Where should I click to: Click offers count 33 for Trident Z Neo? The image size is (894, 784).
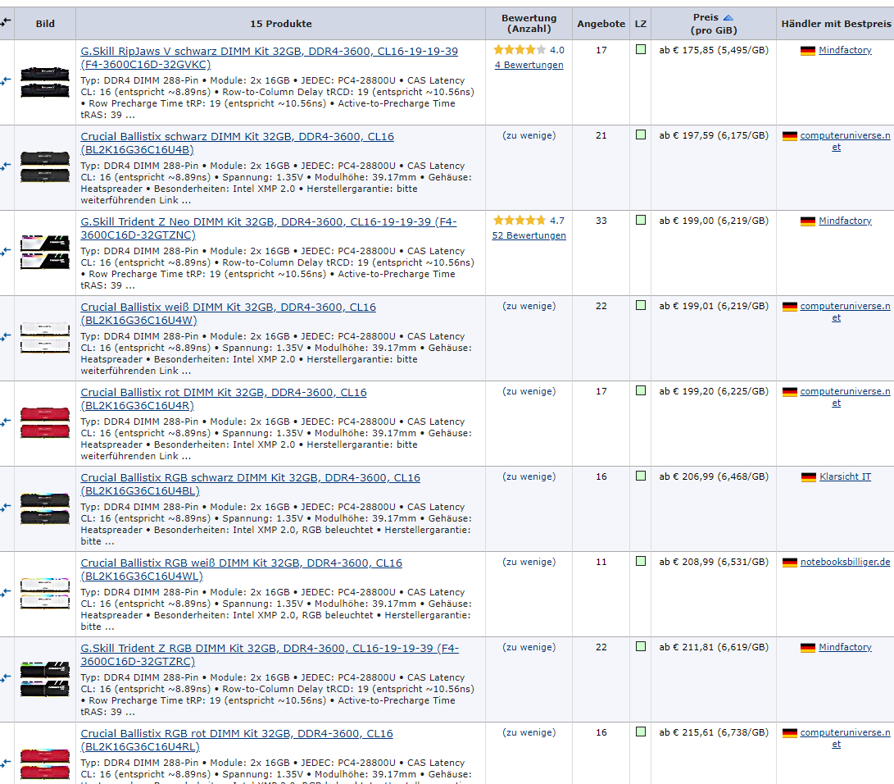[x=601, y=221]
